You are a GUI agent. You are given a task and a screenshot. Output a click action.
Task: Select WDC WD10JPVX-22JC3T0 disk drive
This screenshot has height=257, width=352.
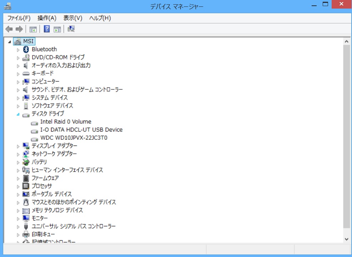coord(74,138)
